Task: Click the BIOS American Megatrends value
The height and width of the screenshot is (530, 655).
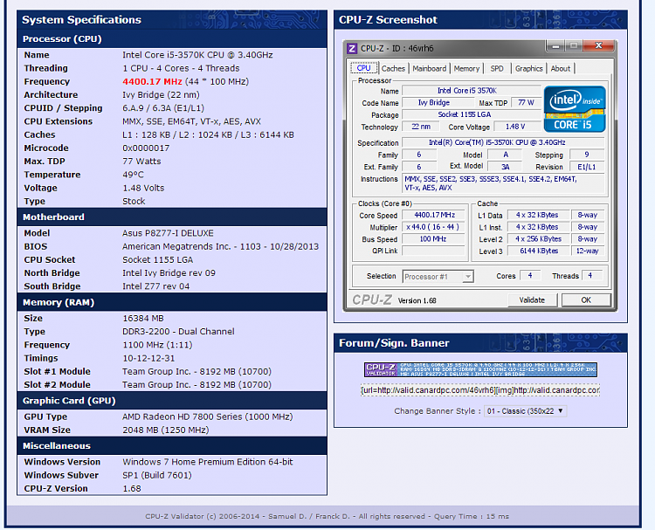Action: point(221,246)
